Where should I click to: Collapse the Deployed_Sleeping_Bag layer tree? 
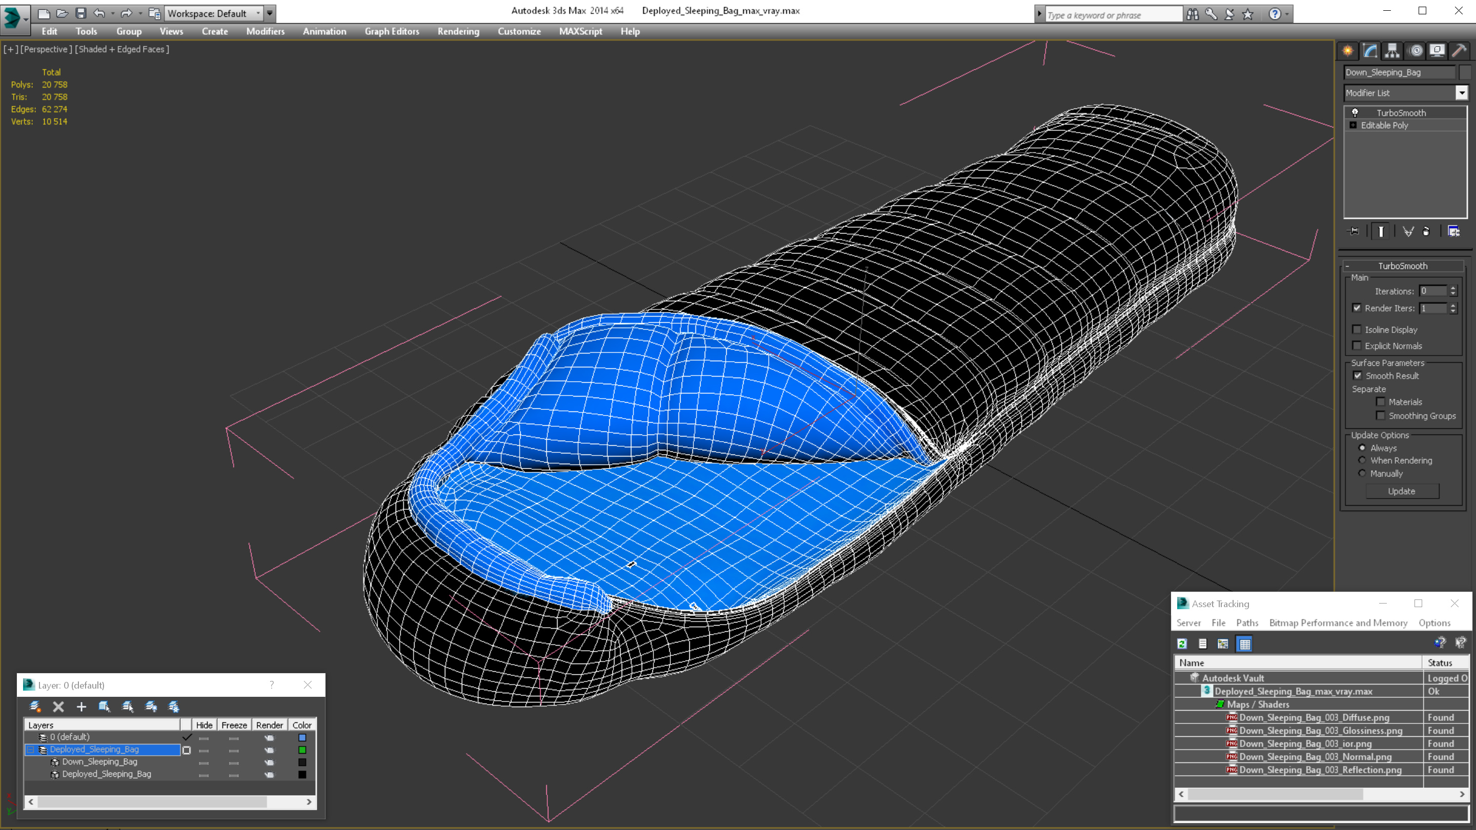coord(30,750)
